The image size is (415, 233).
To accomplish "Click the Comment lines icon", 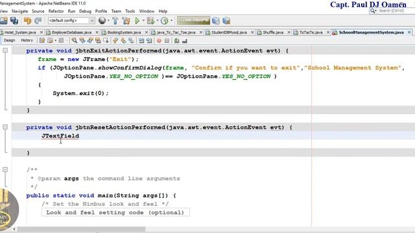I will (x=176, y=41).
